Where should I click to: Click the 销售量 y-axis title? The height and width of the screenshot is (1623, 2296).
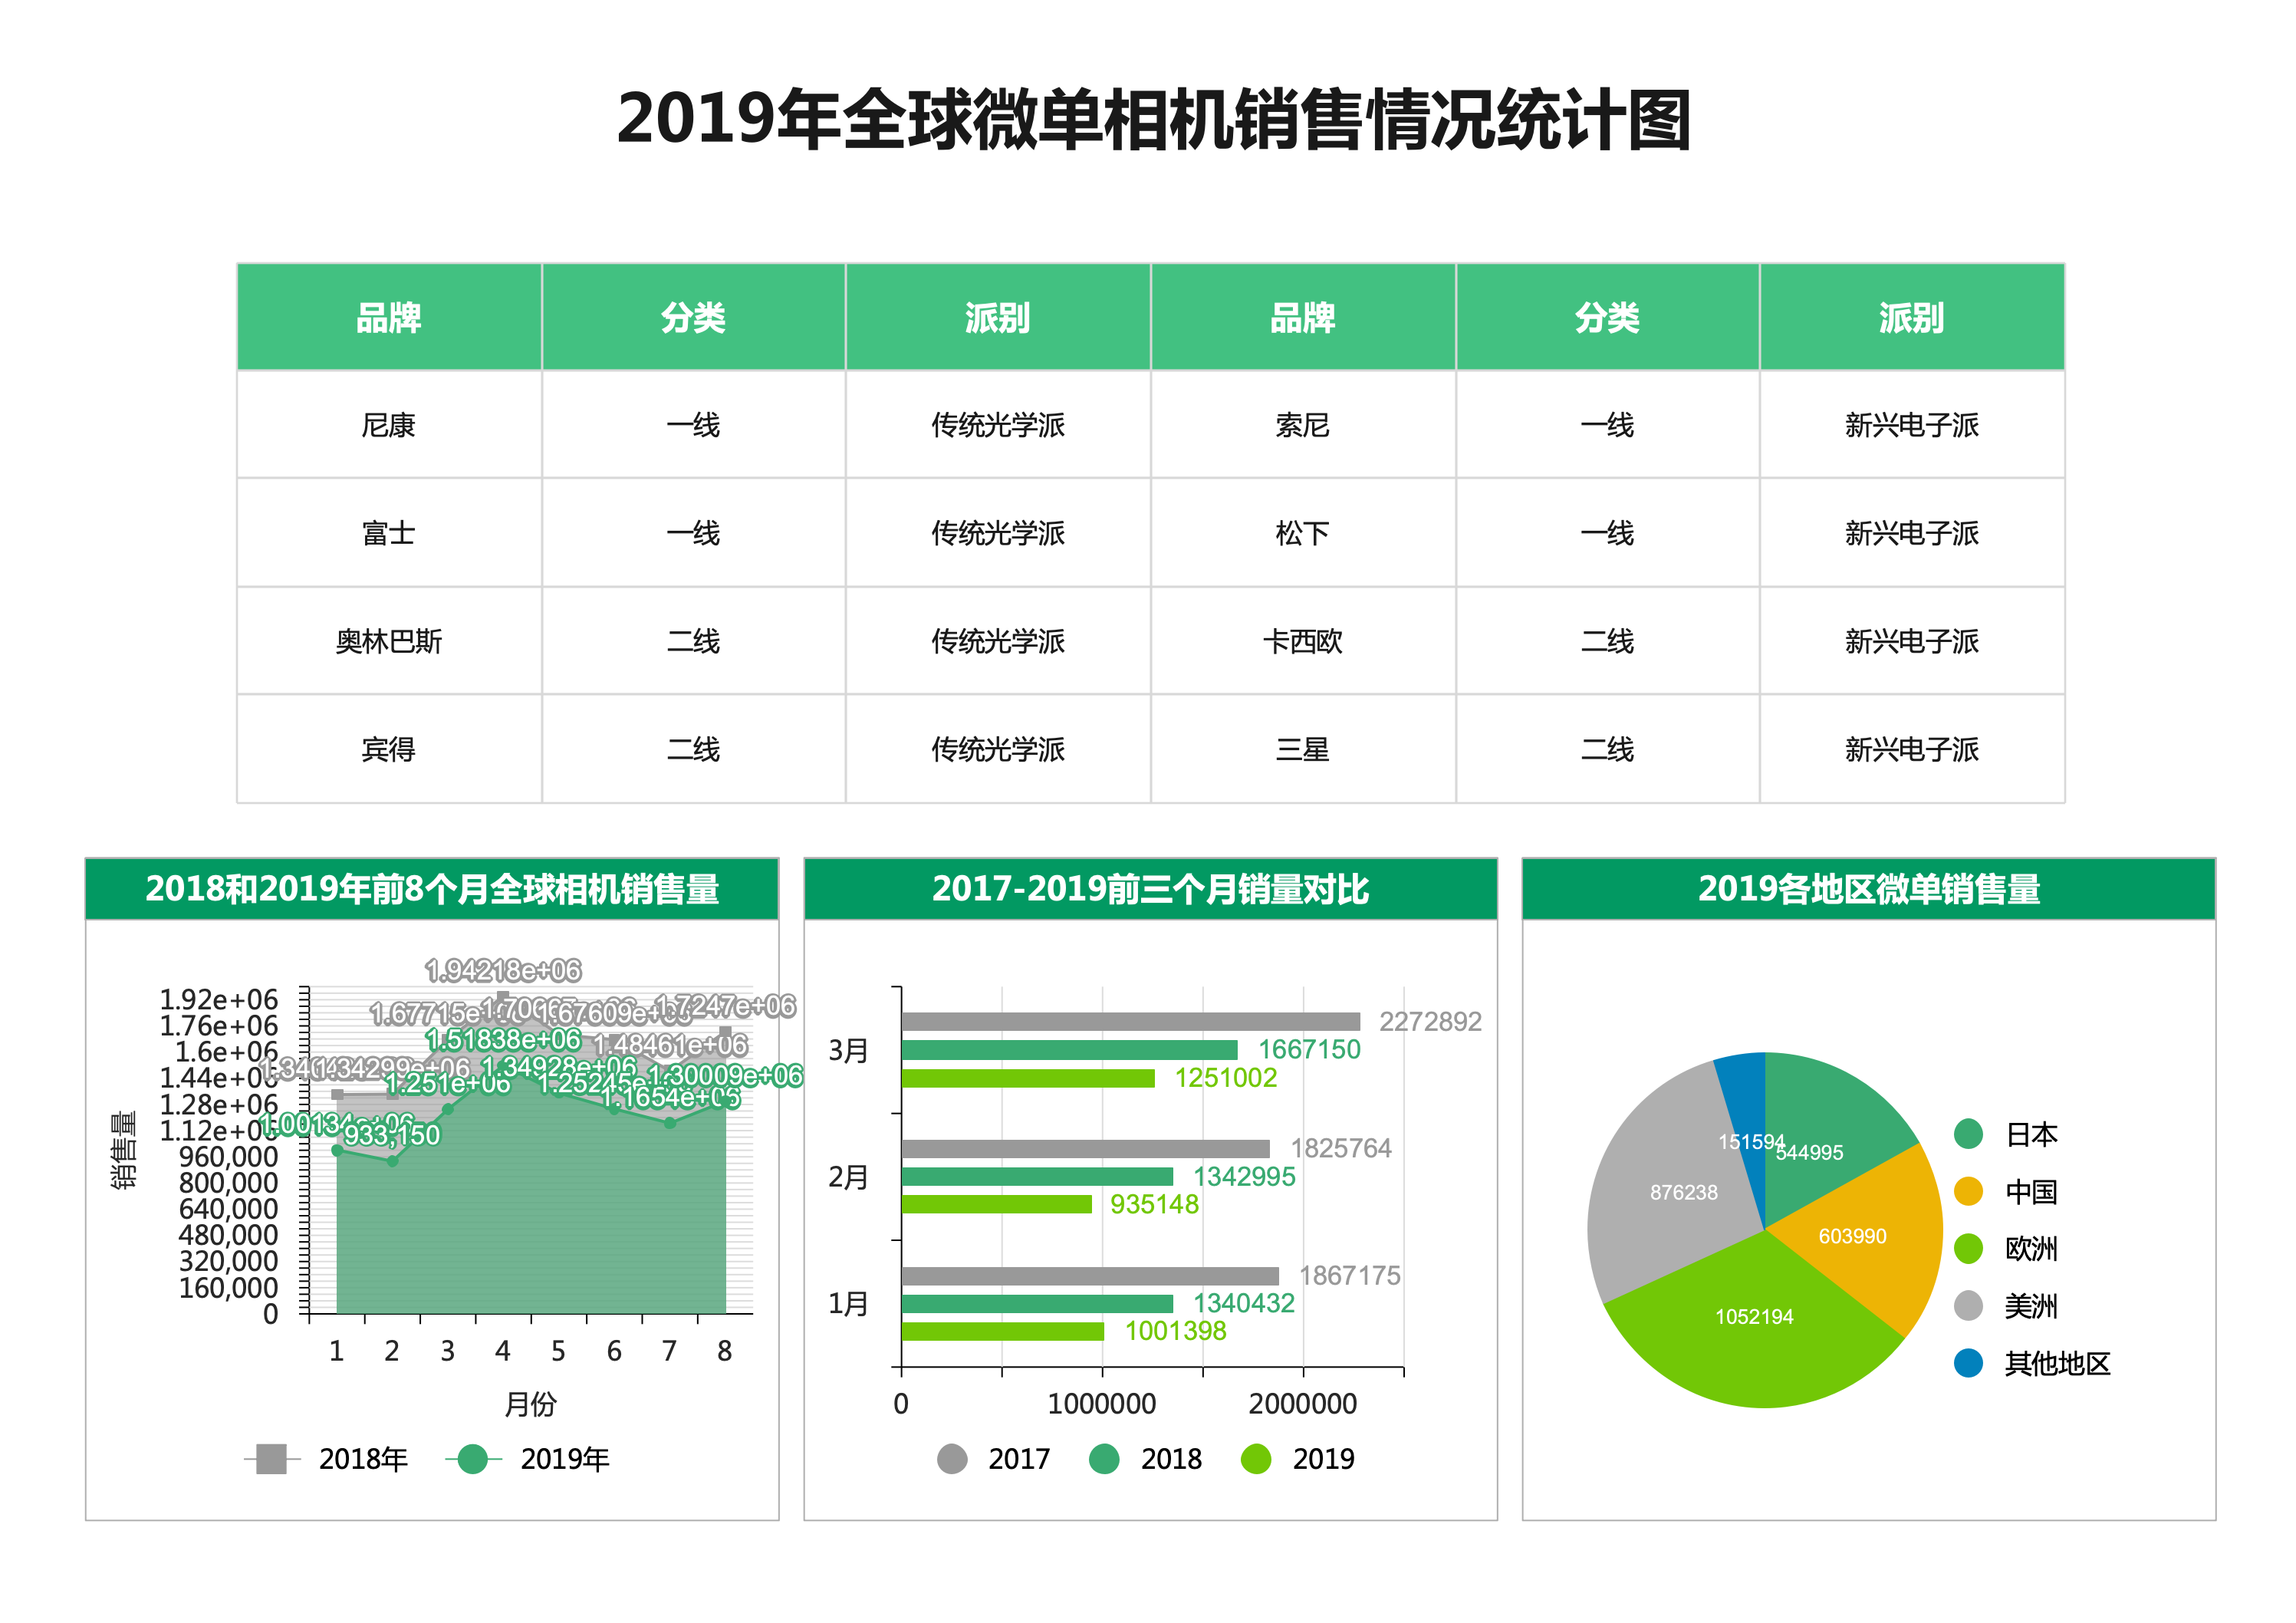pos(123,1150)
